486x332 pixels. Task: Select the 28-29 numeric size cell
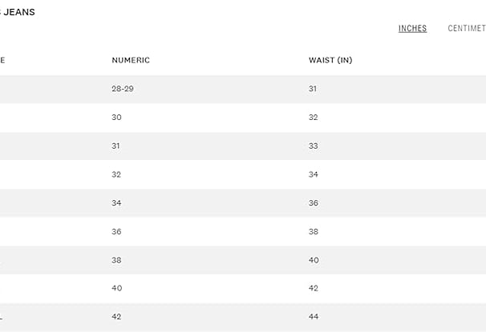point(123,89)
